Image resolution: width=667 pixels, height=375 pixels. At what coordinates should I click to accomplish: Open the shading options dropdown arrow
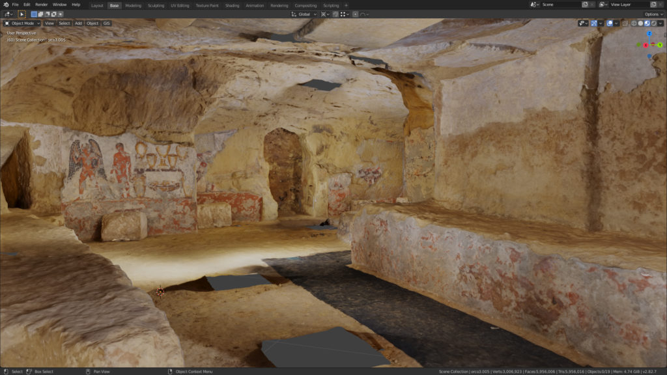point(660,23)
